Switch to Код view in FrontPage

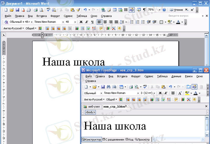coord(129,140)
